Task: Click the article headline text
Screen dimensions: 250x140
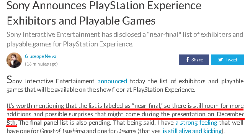Action: click(104, 13)
